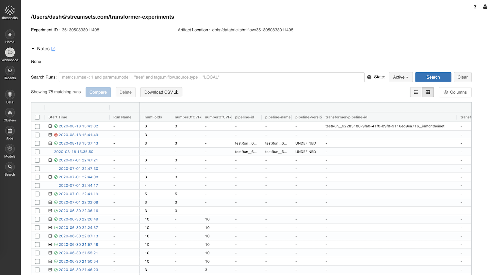Viewport: 490px width, 275px height.
Task: Click the Recents clock icon
Action: click(10, 71)
